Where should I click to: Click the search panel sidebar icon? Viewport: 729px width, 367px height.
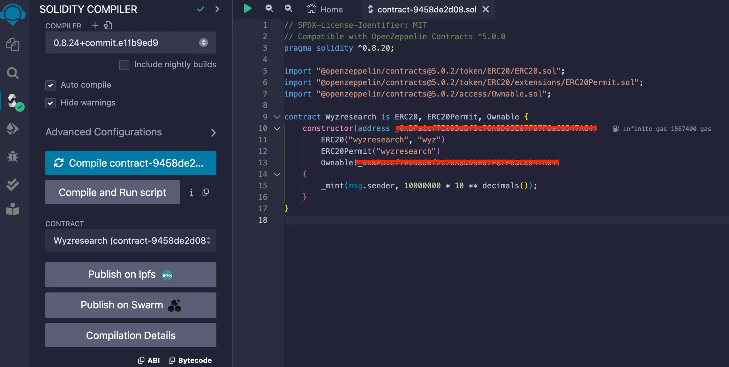13,72
